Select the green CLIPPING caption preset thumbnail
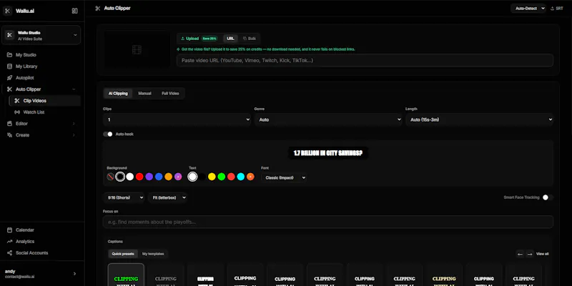Viewport: 572px width, 286px height. coord(126,275)
